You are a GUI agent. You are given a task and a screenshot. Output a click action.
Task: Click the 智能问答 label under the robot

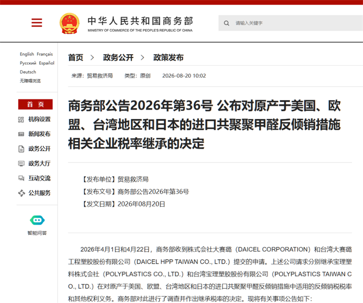(37, 233)
